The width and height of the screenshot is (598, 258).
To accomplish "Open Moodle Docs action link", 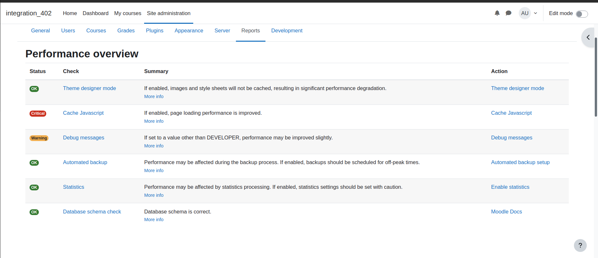I will [x=507, y=212].
